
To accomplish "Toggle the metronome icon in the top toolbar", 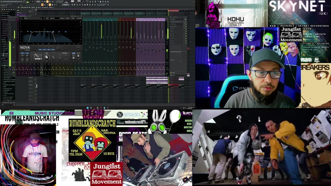I will click(x=42, y=2).
